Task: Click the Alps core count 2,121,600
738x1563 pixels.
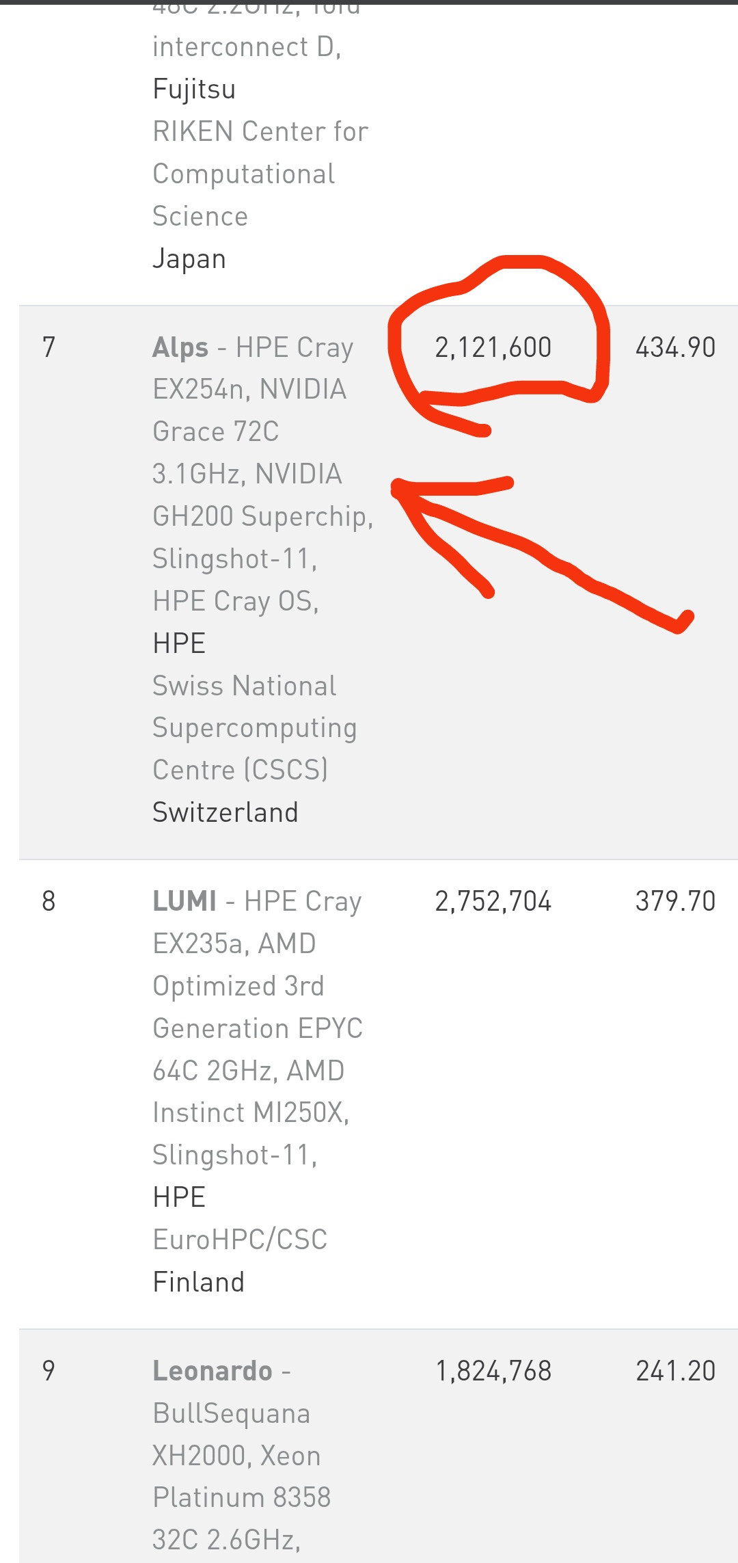Action: tap(493, 347)
